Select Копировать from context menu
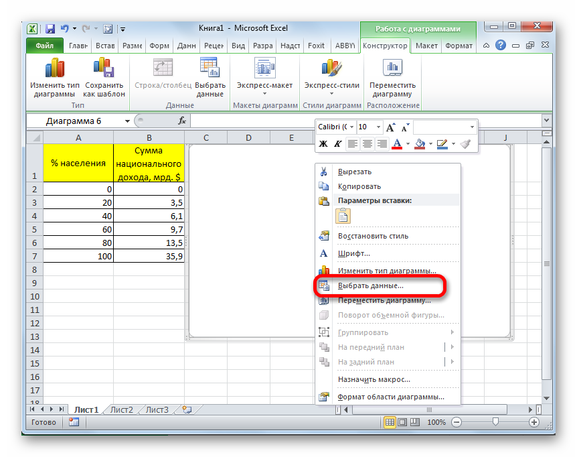The image size is (577, 457). point(388,186)
